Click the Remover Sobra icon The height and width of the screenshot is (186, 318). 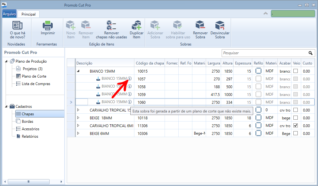click(200, 25)
